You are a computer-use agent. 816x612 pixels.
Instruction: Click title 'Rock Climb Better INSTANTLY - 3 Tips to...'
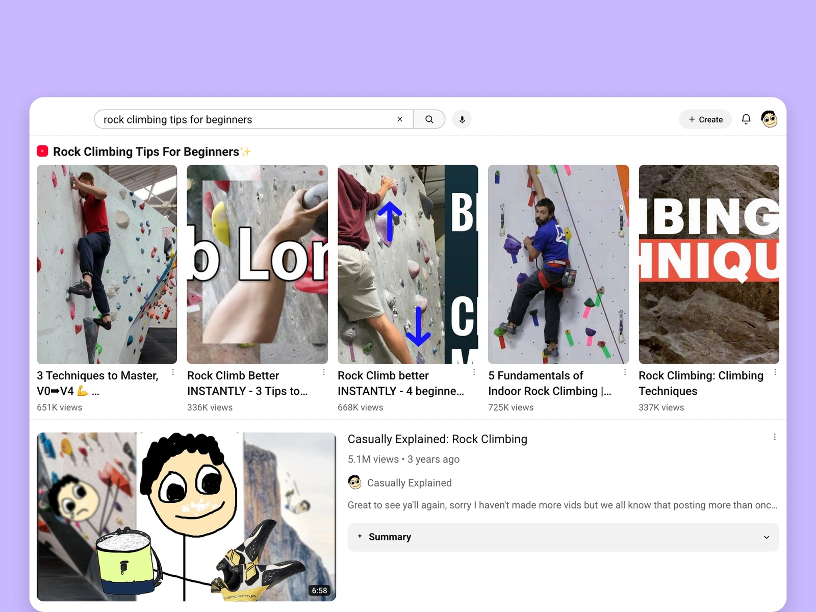coord(247,384)
